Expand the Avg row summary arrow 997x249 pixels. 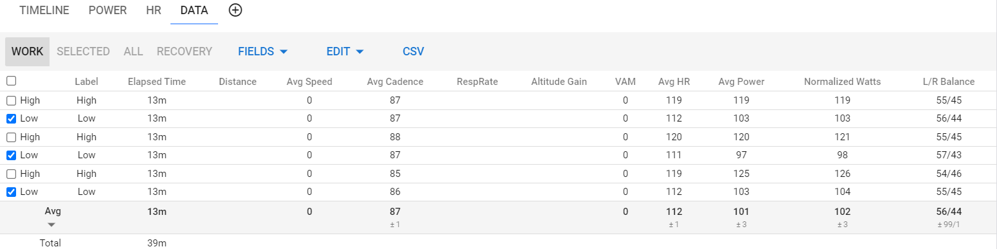pyautogui.click(x=52, y=225)
